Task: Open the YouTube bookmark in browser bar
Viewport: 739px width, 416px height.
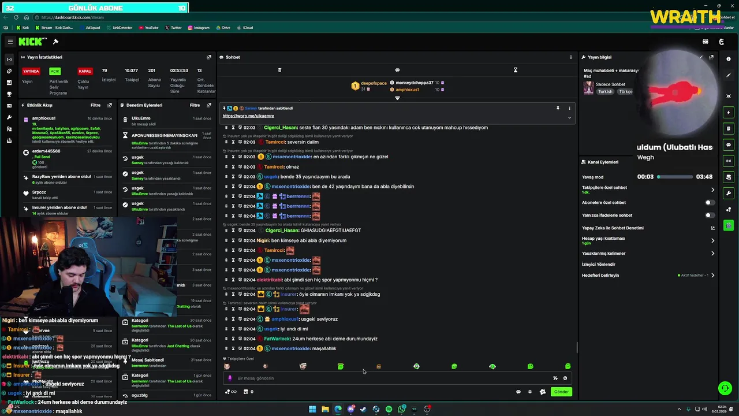Action: pyautogui.click(x=148, y=28)
